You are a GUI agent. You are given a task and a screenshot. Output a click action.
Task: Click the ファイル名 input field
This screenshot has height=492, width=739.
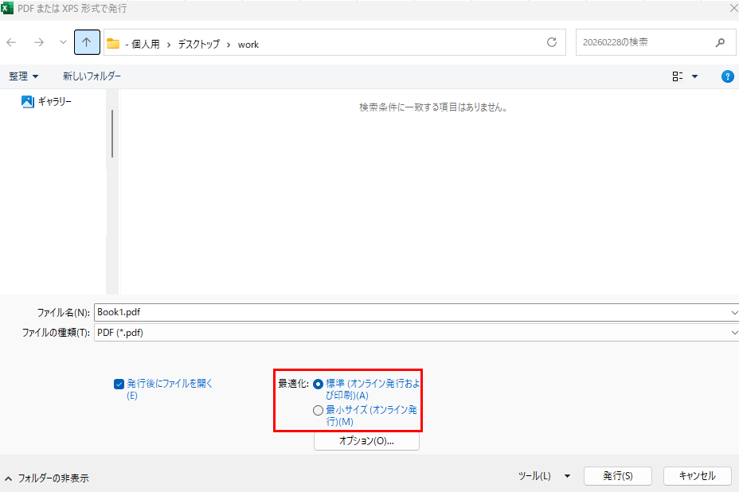point(410,312)
